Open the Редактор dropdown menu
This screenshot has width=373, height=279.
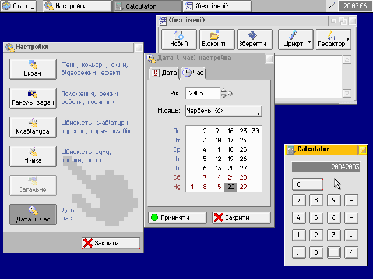click(x=333, y=39)
